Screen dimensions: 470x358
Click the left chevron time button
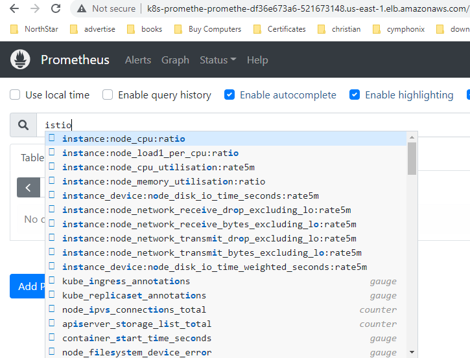pyautogui.click(x=29, y=187)
